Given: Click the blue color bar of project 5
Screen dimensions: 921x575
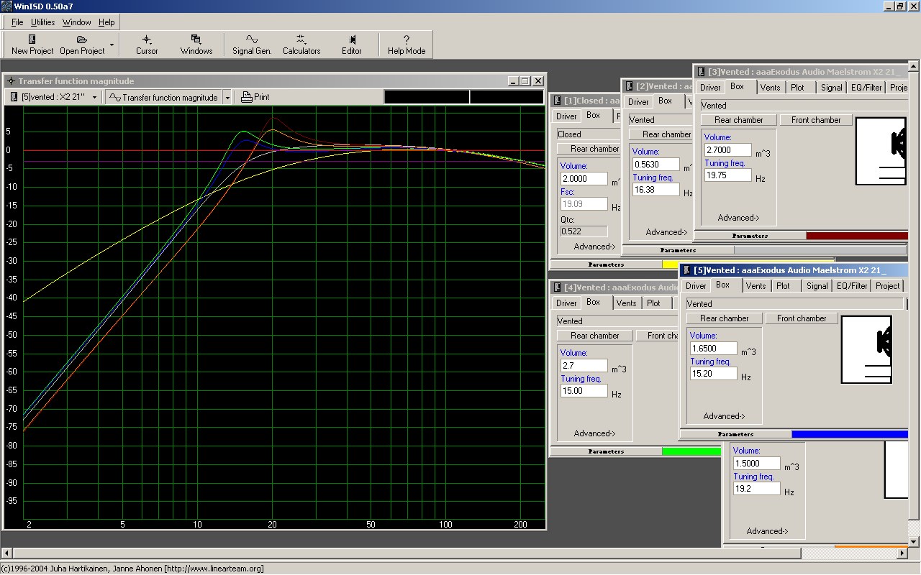Looking at the screenshot, I should tap(850, 434).
